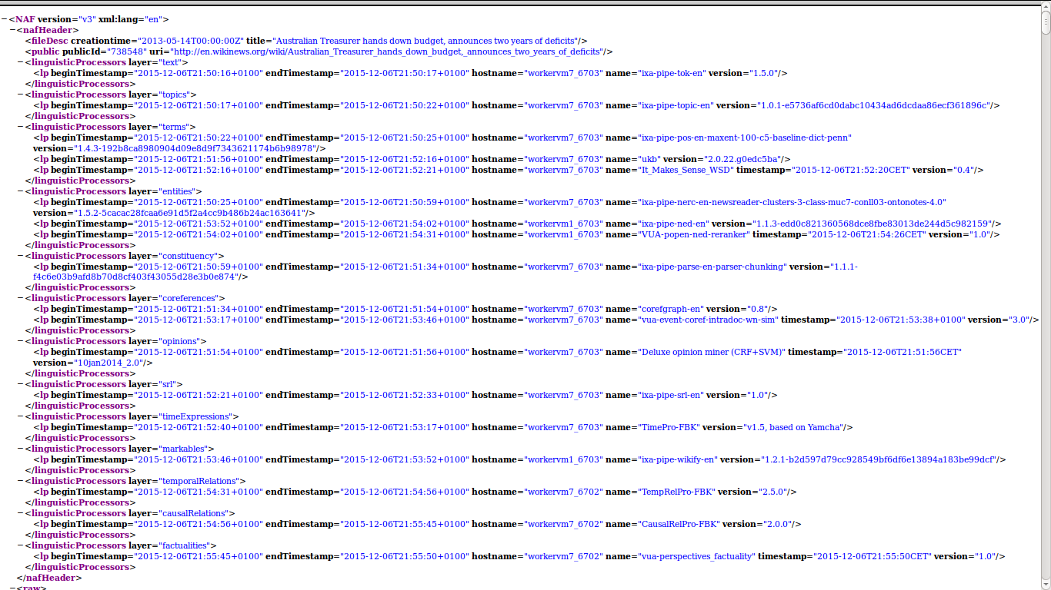Click the name "vua-event-coref-intradoc-wn-sim"
Viewport: 1051px width, 590px height.
click(x=708, y=320)
